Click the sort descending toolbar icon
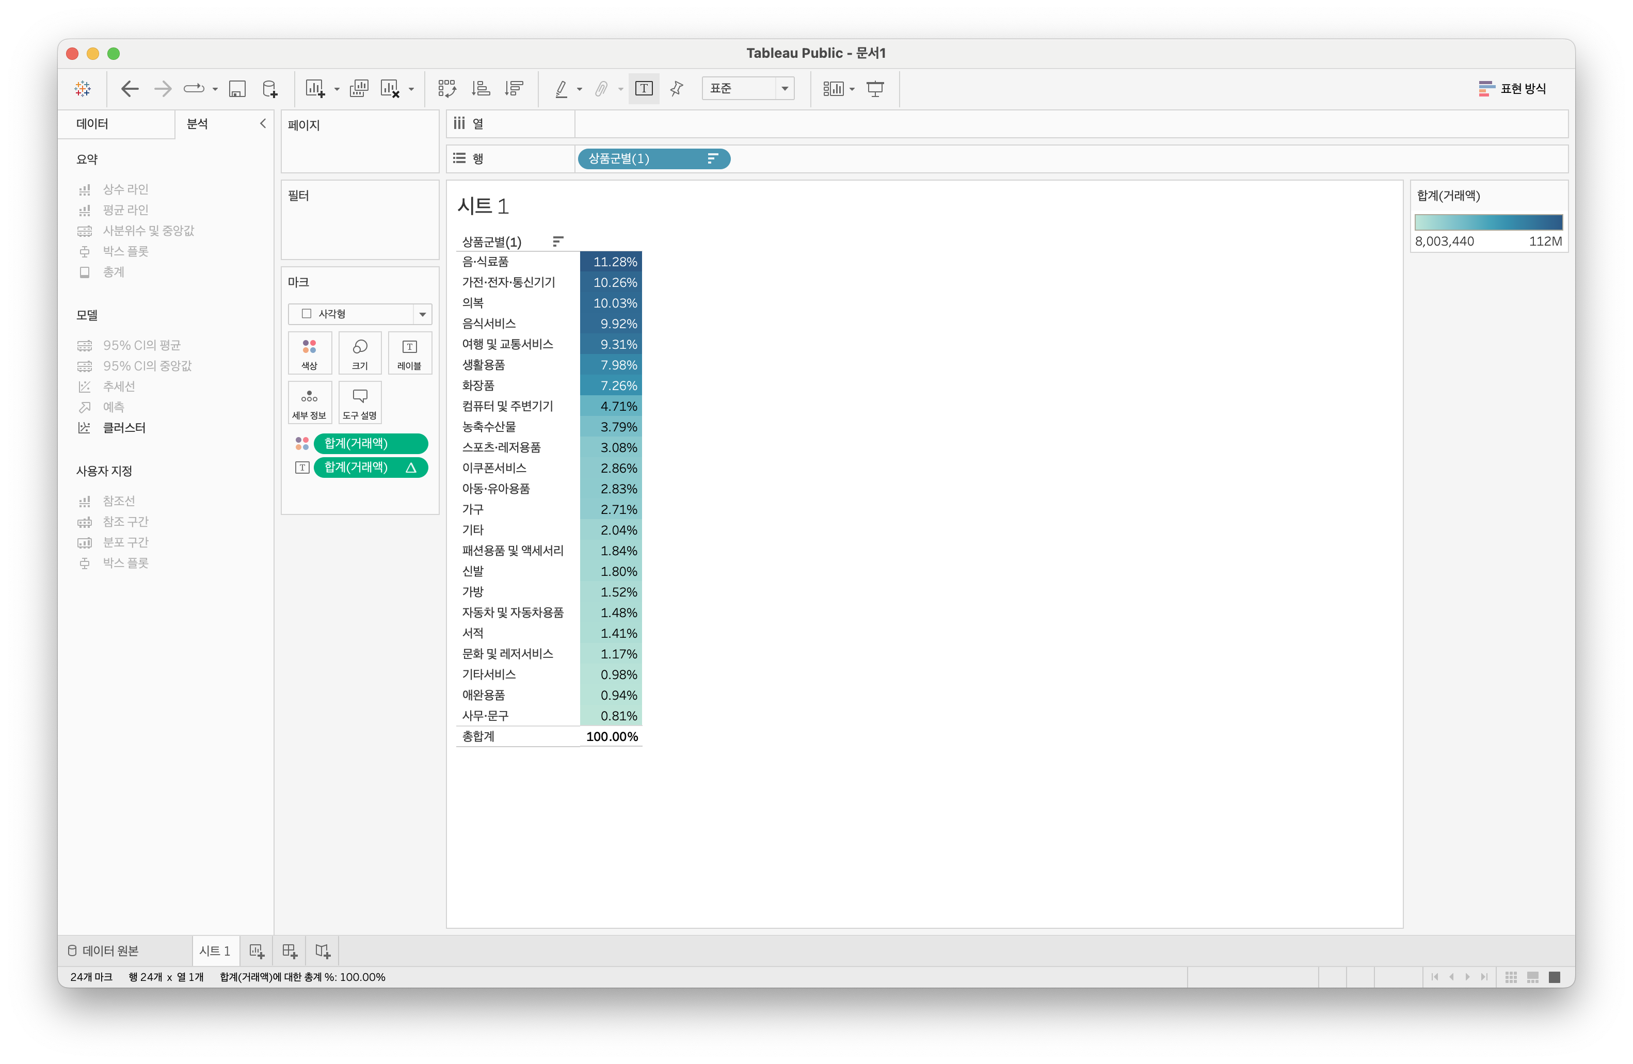The height and width of the screenshot is (1064, 1633). [x=514, y=89]
